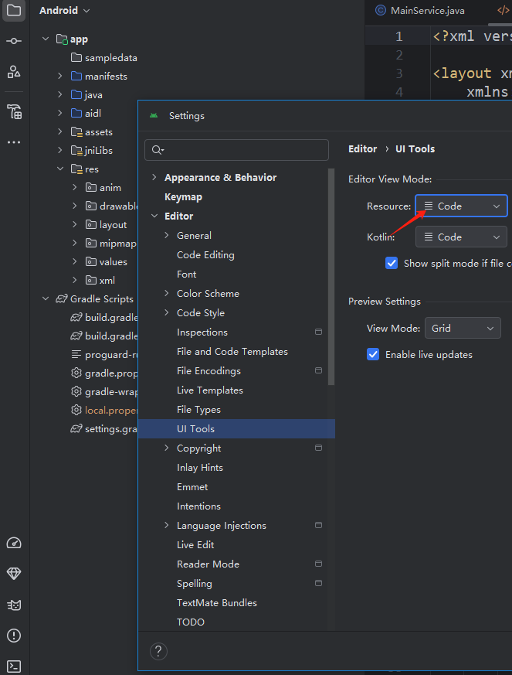512x675 pixels.
Task: Open the Terminal tool window icon
Action: (x=14, y=666)
